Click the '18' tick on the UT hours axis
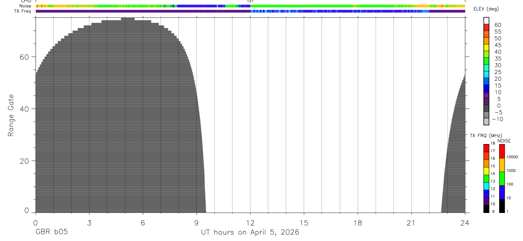Viewport: 523px width, 241px height. (358, 223)
